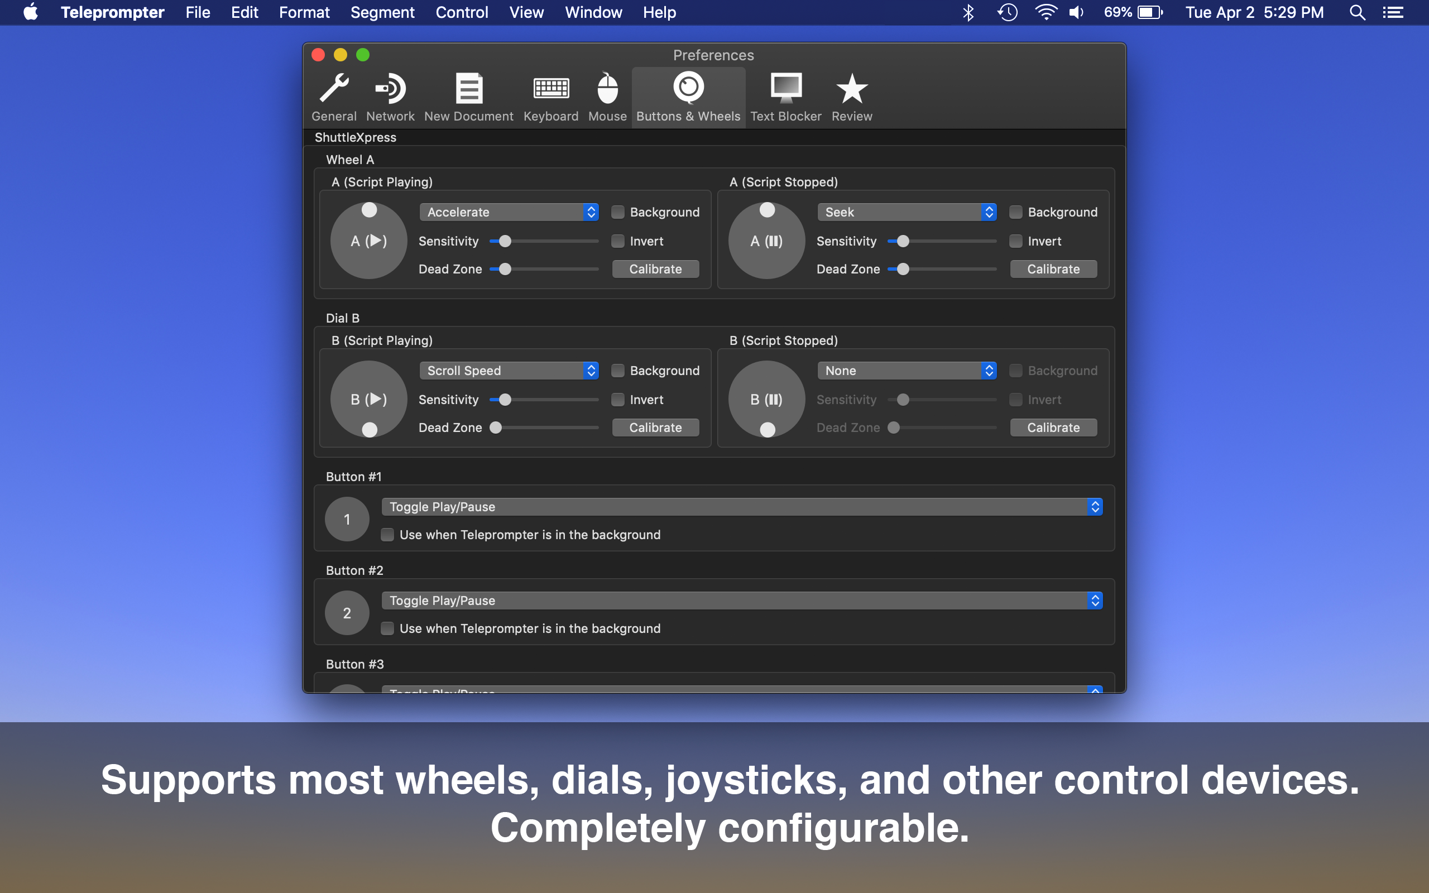The height and width of the screenshot is (893, 1429).
Task: Enable Background for A (Script Playing)
Action: pos(618,212)
